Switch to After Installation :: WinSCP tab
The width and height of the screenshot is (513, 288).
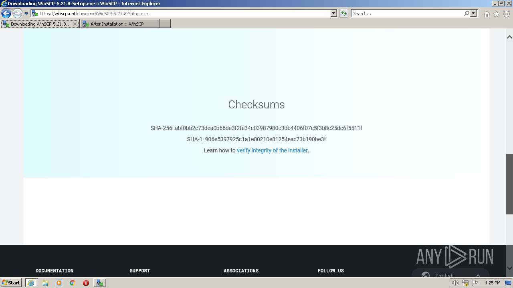[x=119, y=24]
